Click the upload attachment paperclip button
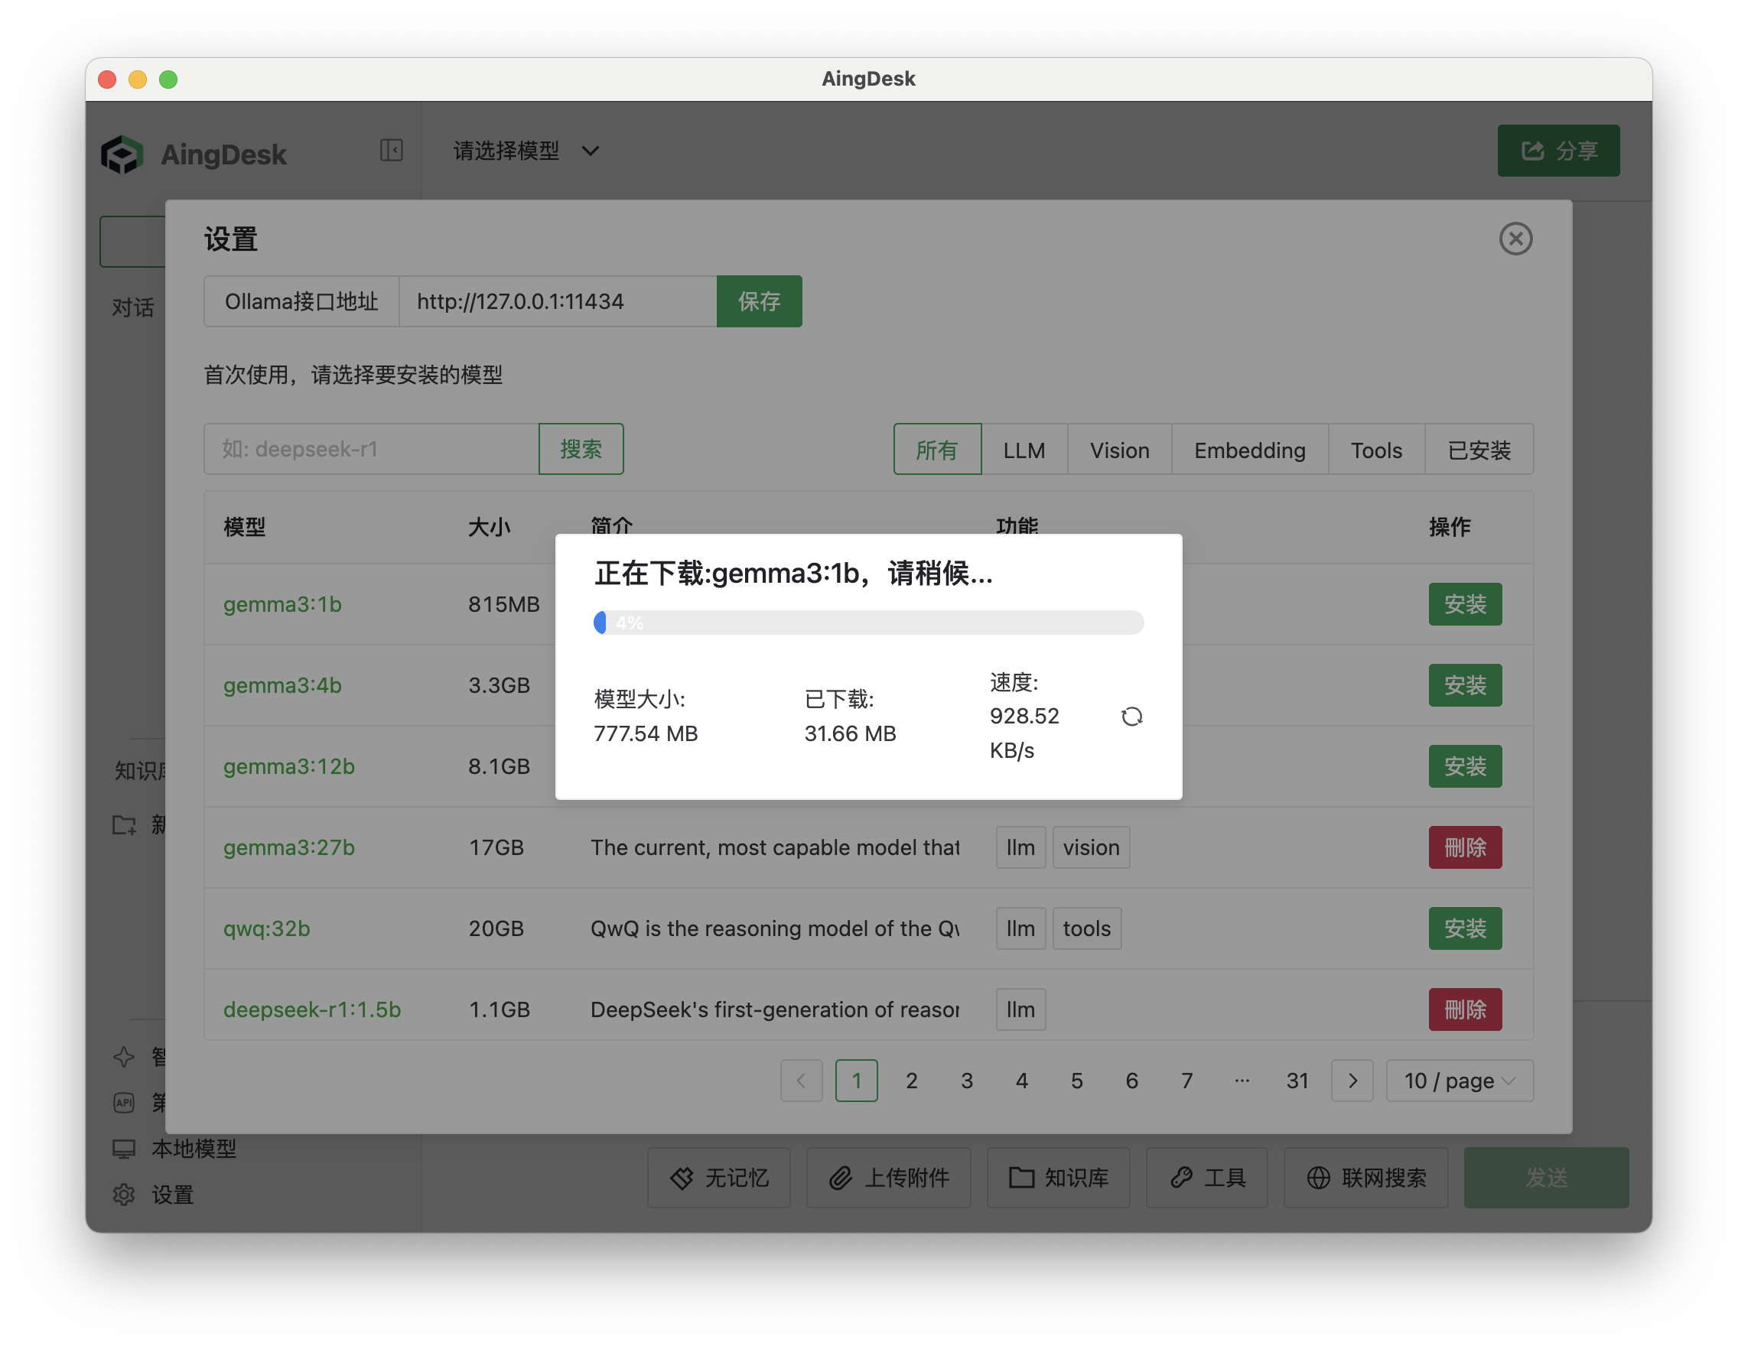This screenshot has height=1346, width=1738. click(x=888, y=1177)
